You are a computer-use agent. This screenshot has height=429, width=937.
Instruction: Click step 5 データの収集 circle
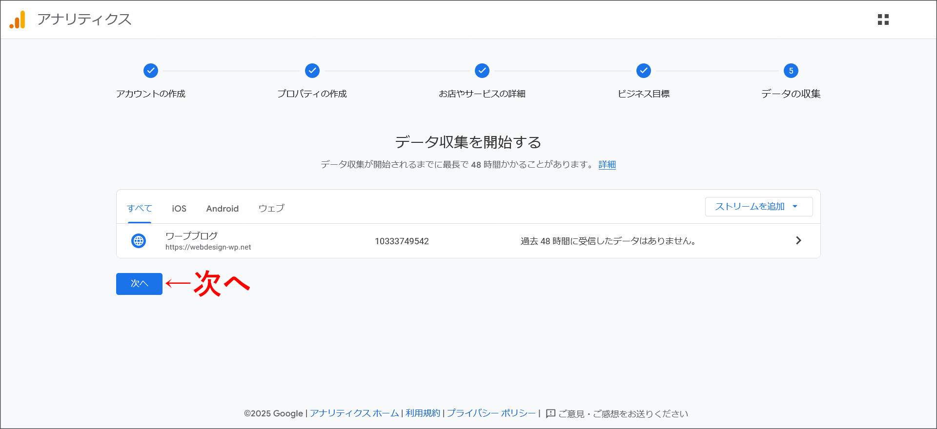tap(791, 71)
